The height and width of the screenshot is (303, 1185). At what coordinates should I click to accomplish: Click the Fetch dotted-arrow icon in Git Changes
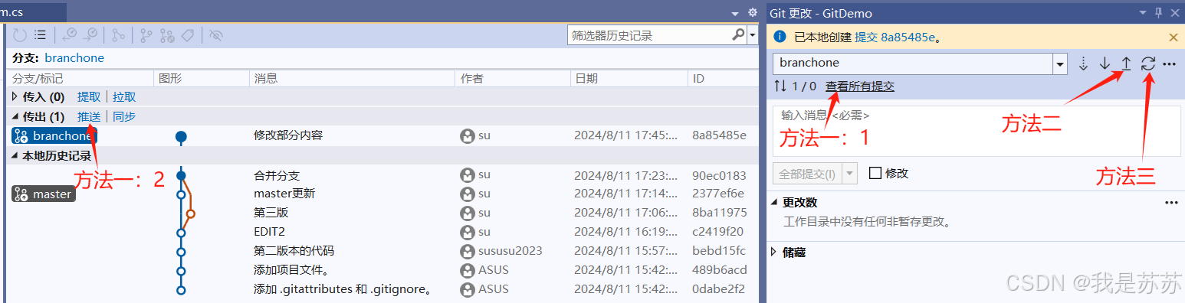click(x=1083, y=64)
